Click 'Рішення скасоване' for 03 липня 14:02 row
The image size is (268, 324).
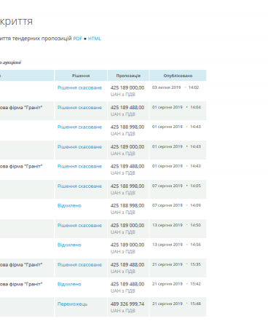tap(79, 88)
